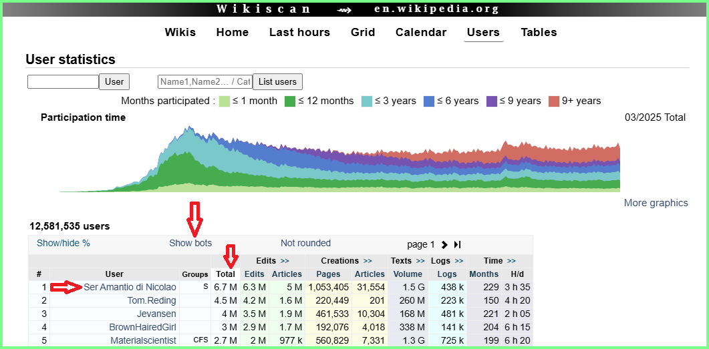Click the 10,304 articles cell
The width and height of the screenshot is (709, 349).
[370, 314]
